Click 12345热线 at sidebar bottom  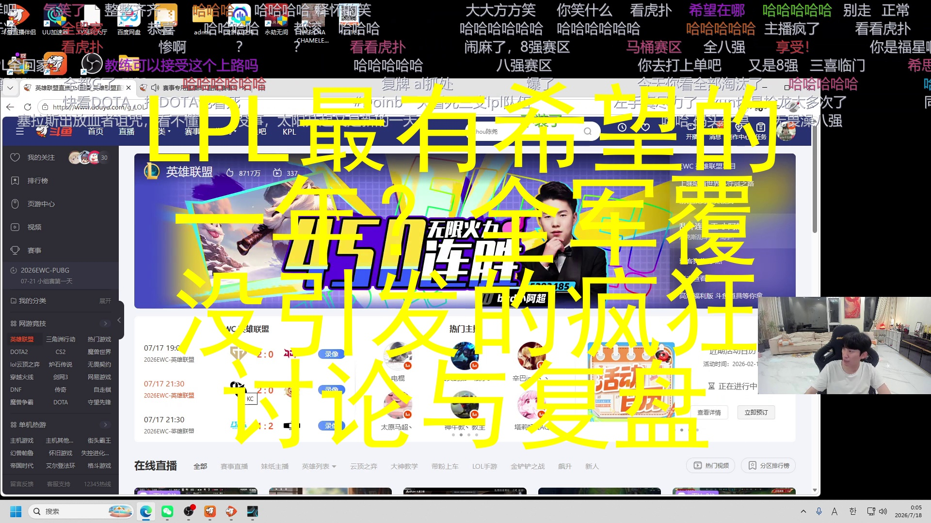(x=97, y=484)
